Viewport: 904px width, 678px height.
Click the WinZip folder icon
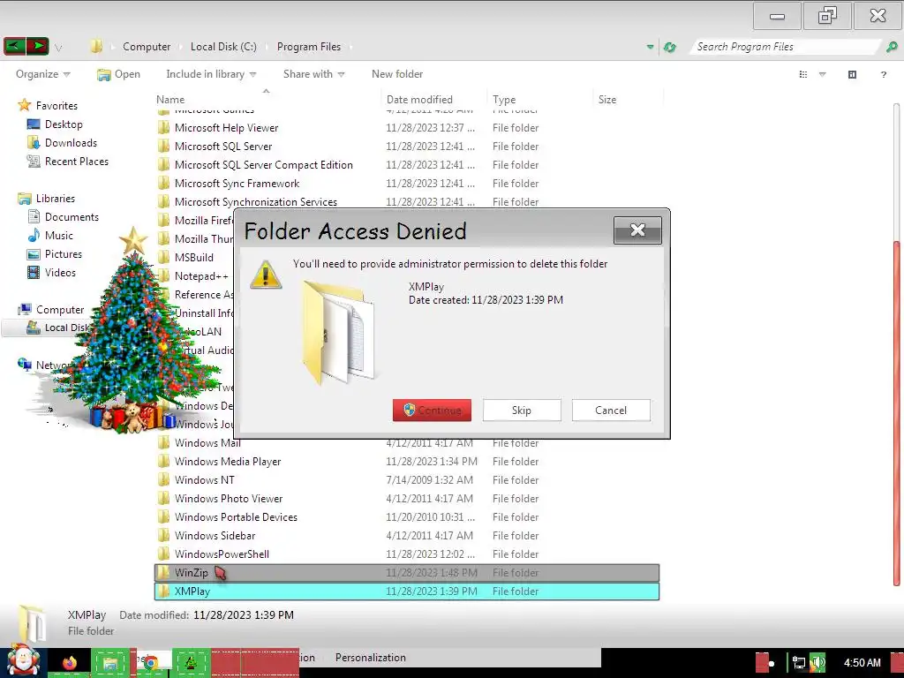[164, 572]
